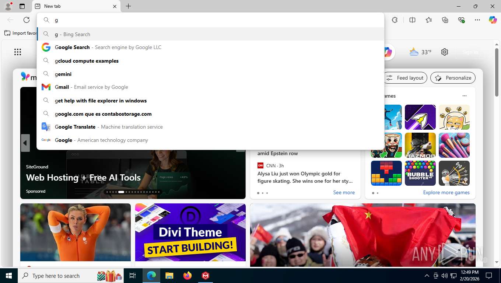Open the red flag crowd news card

(363, 235)
